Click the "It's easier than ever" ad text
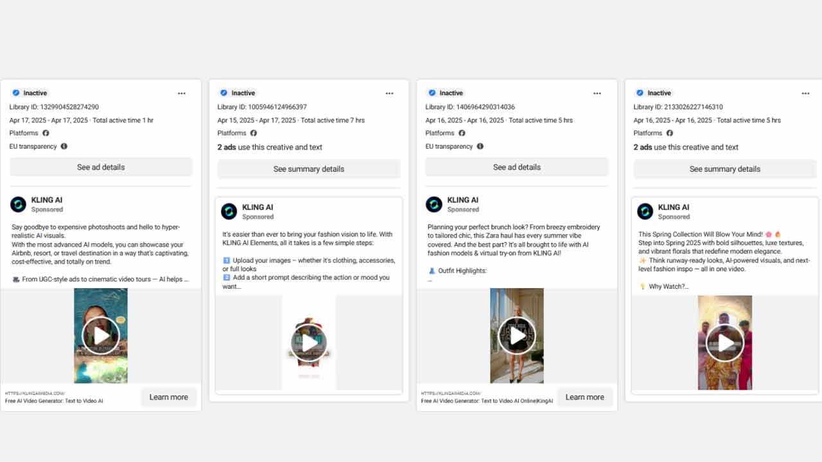The image size is (822, 462). click(308, 239)
